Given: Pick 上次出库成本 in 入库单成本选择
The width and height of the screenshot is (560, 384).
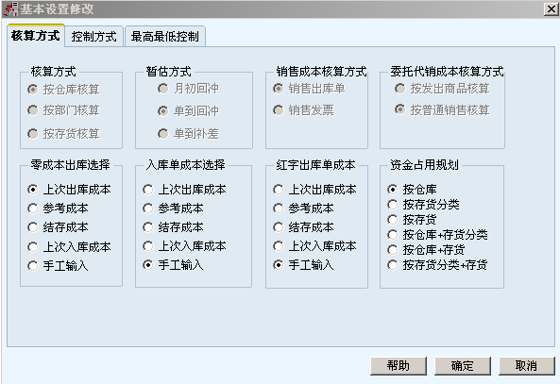Looking at the screenshot, I should [x=185, y=189].
